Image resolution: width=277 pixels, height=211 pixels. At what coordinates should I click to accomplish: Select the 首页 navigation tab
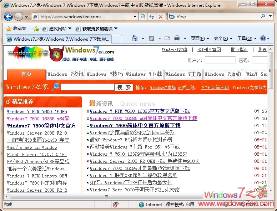point(26,74)
